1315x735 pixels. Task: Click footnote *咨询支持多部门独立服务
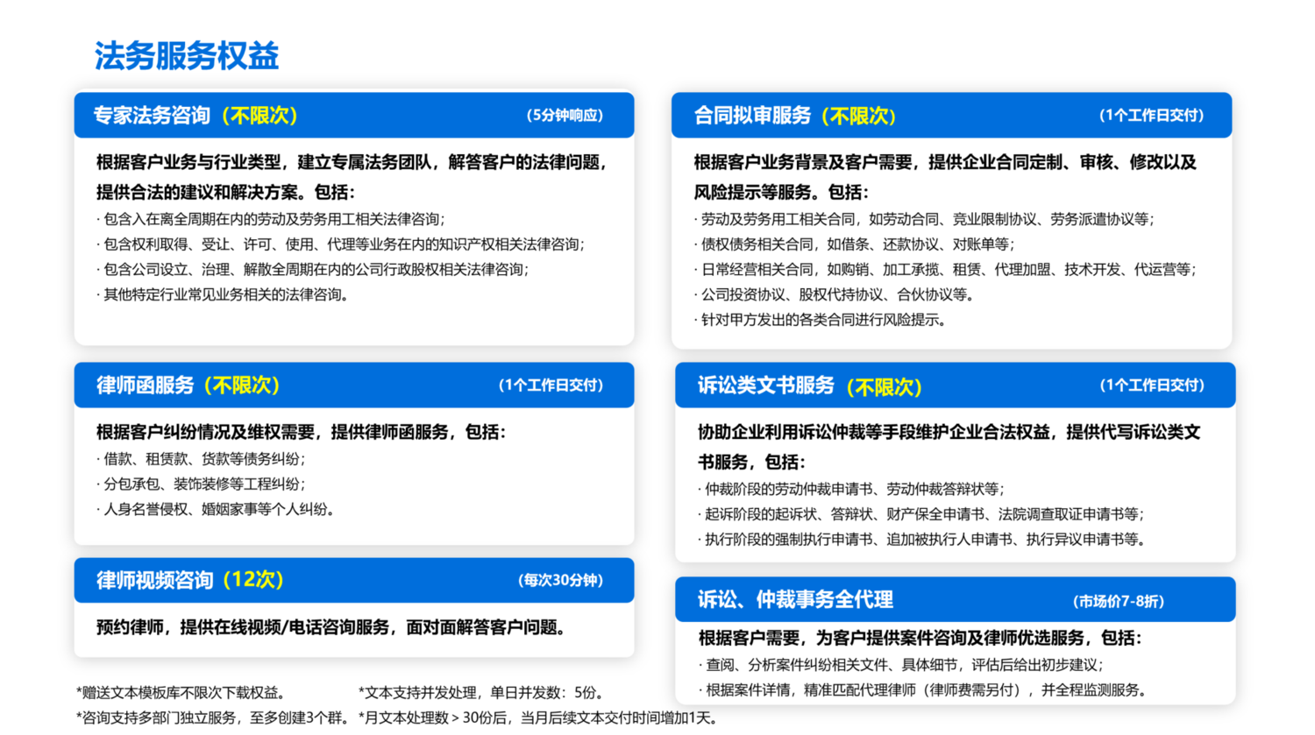point(212,718)
